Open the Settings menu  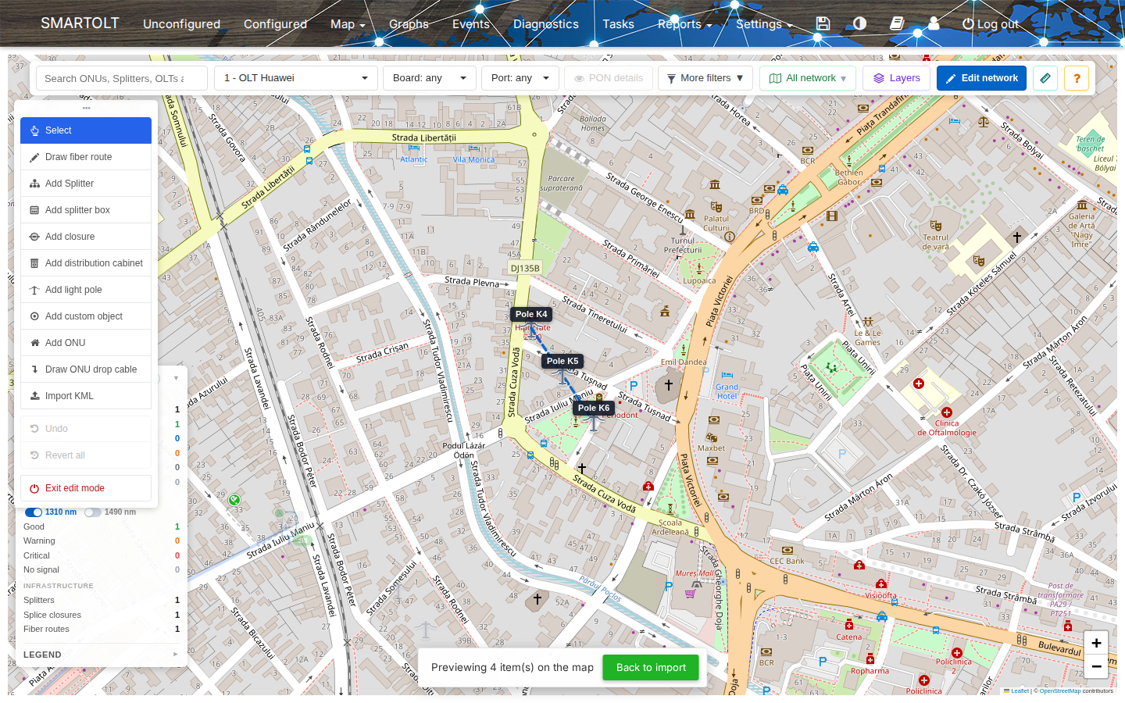coord(764,24)
